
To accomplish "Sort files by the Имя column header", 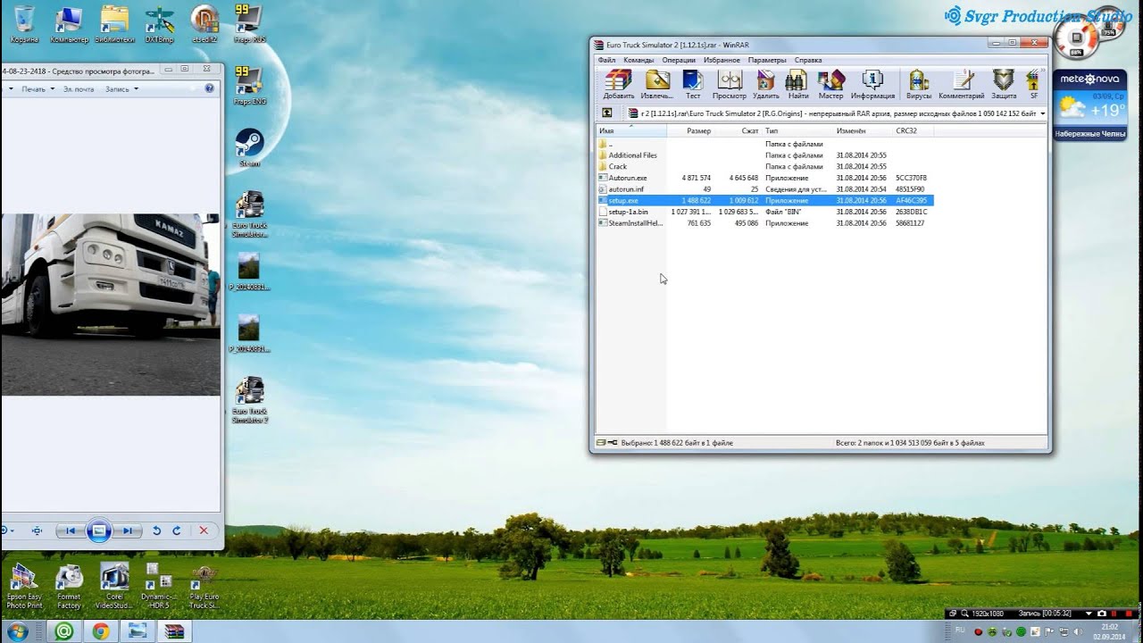I will pos(631,131).
